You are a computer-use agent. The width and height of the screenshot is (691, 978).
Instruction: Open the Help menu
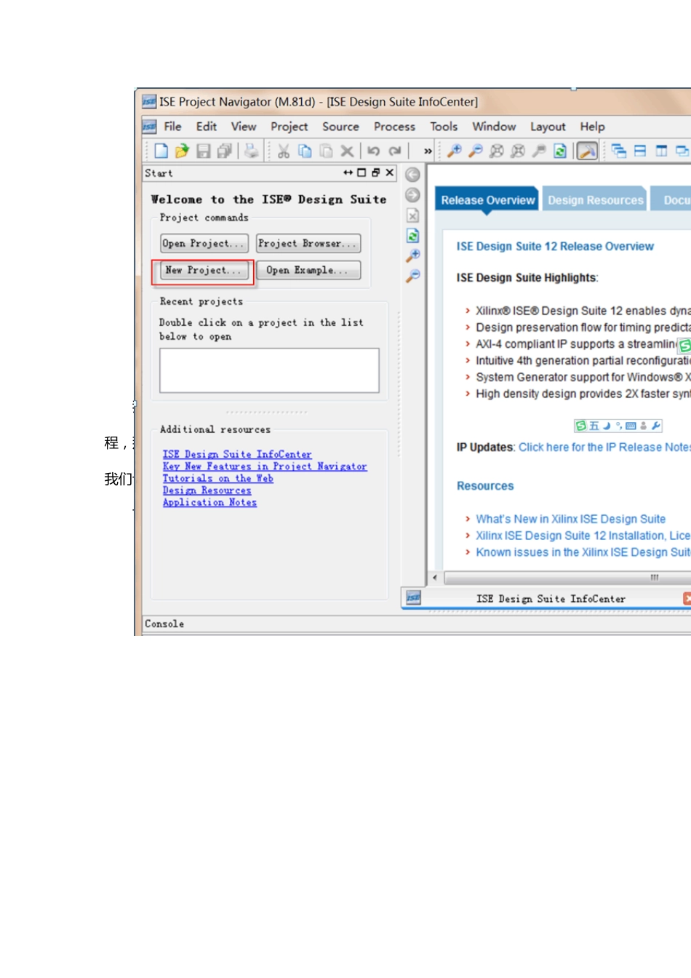(x=592, y=127)
